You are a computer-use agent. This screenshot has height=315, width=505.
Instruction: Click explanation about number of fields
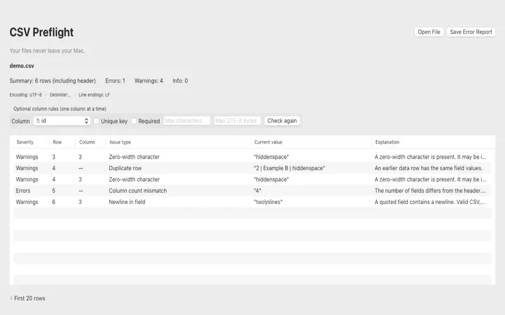431,191
